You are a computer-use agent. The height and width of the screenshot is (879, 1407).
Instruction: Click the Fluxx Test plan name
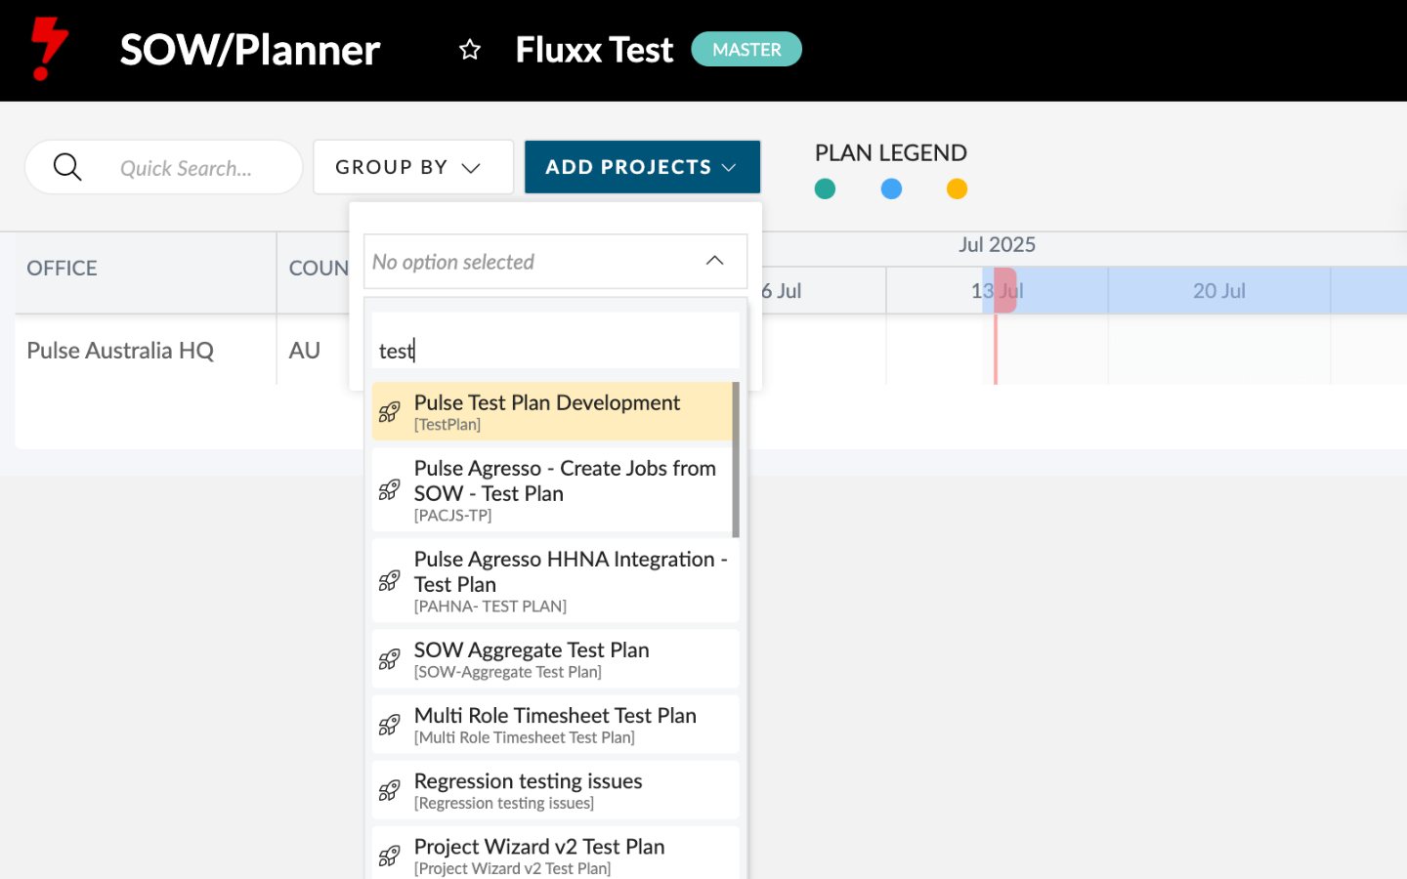[594, 50]
